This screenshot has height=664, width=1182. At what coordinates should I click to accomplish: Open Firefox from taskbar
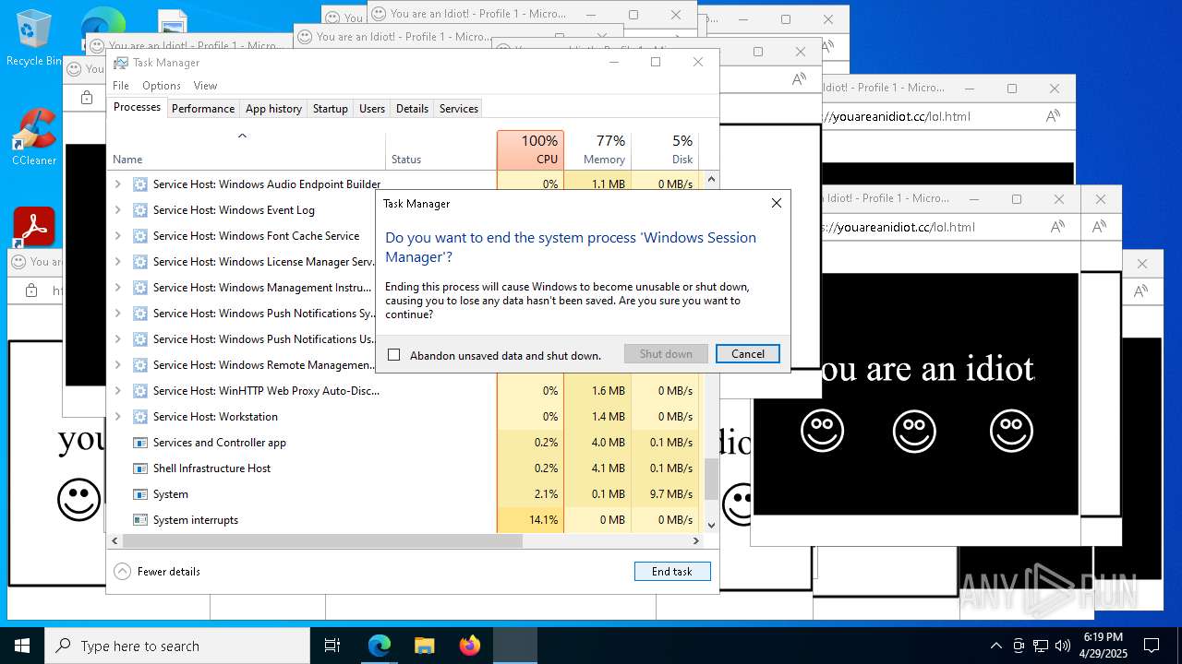pos(469,646)
